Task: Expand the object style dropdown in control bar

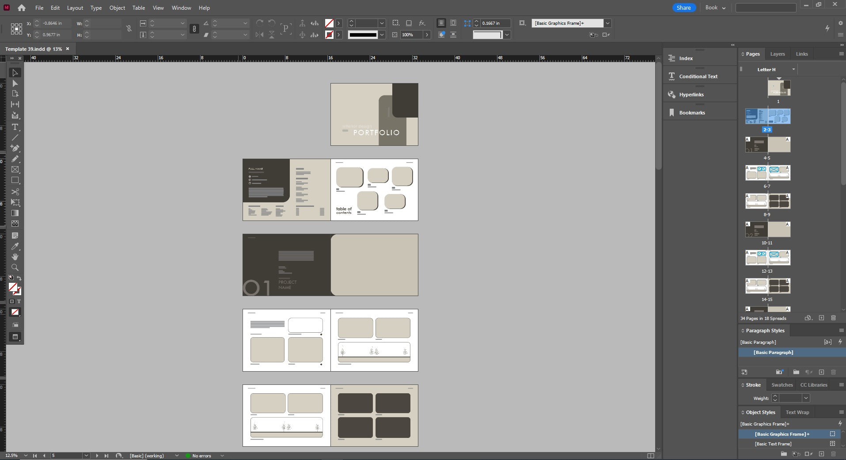Action: pyautogui.click(x=608, y=23)
